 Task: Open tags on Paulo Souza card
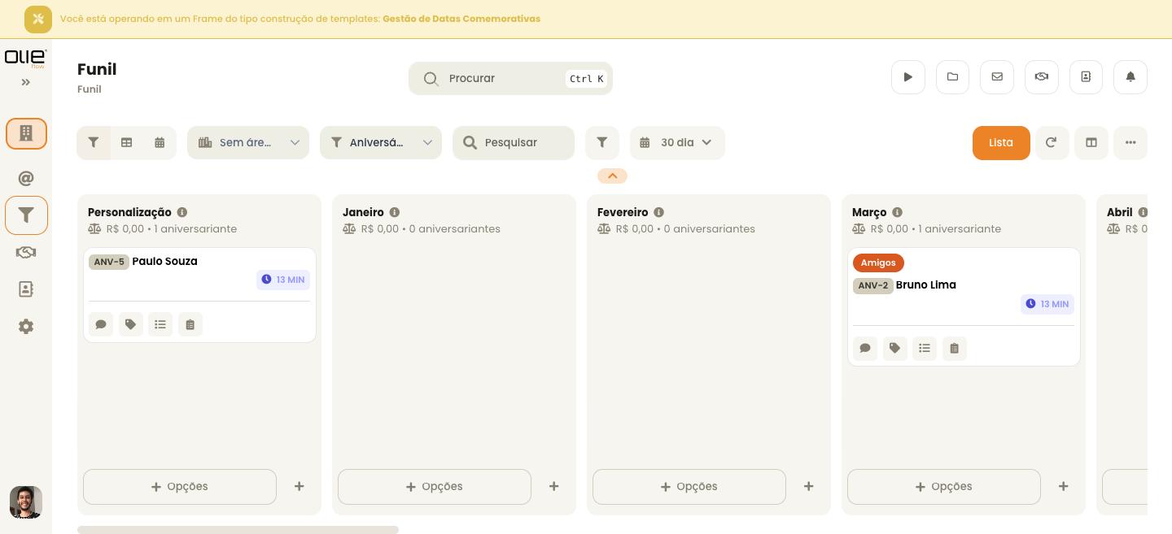[130, 324]
